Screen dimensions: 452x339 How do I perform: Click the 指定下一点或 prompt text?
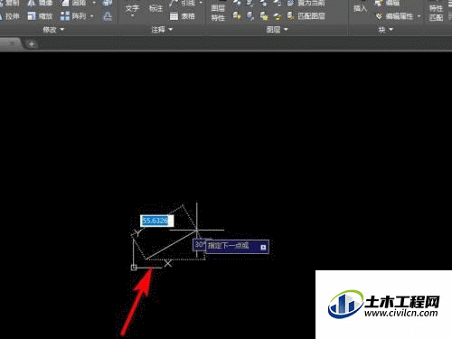tap(228, 246)
